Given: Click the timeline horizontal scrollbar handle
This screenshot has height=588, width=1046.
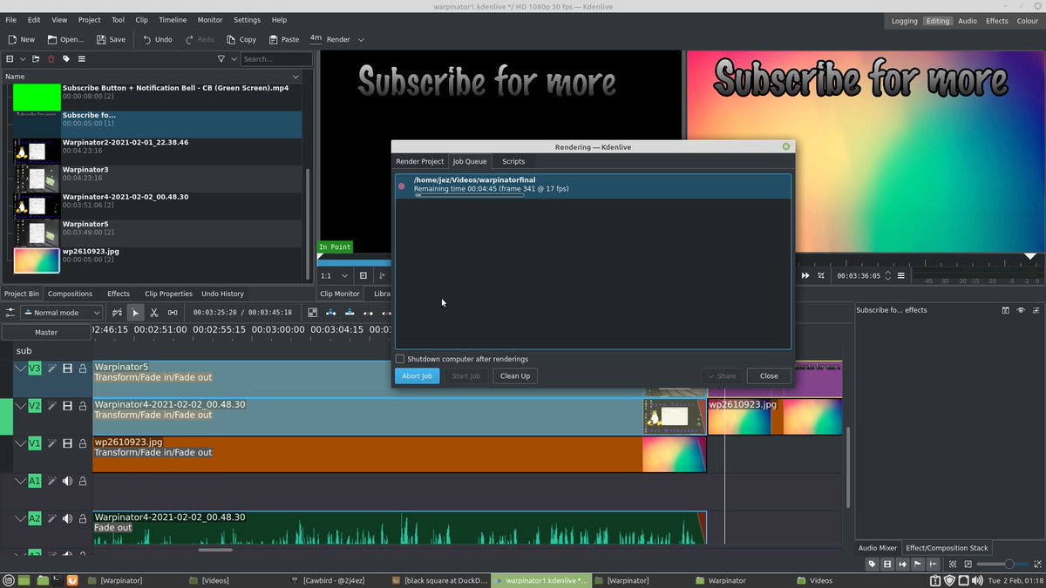Looking at the screenshot, I should click(215, 550).
